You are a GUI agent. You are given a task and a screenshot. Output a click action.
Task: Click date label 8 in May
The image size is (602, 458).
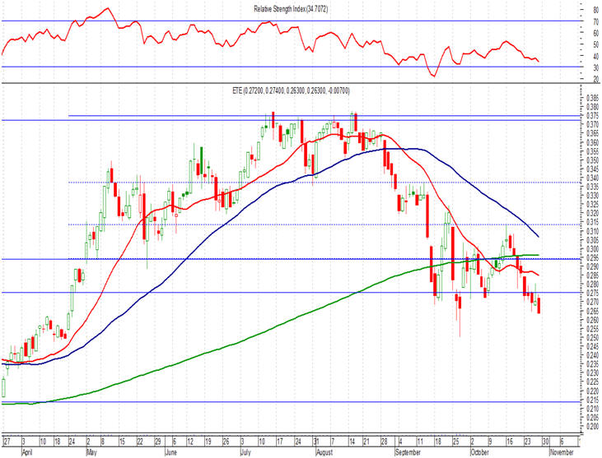click(102, 442)
